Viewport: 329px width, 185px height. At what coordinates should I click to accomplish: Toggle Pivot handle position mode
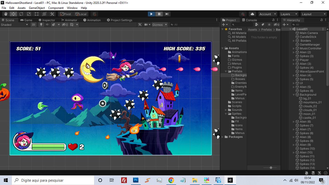[x=66, y=14]
